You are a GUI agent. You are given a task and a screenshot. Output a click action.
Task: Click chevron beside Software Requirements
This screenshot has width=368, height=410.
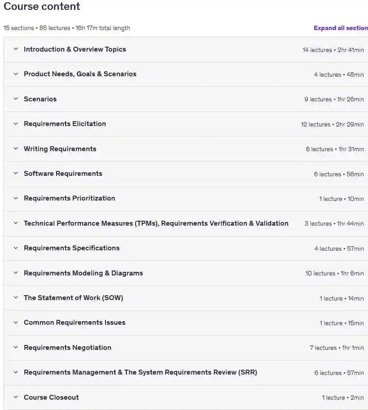click(16, 173)
